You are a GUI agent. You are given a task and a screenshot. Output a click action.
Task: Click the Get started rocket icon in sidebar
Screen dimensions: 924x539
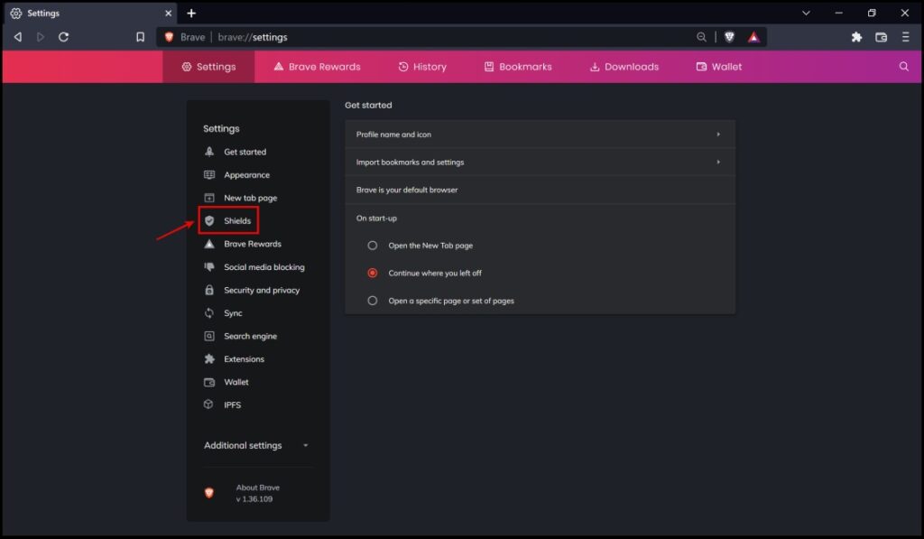(209, 152)
